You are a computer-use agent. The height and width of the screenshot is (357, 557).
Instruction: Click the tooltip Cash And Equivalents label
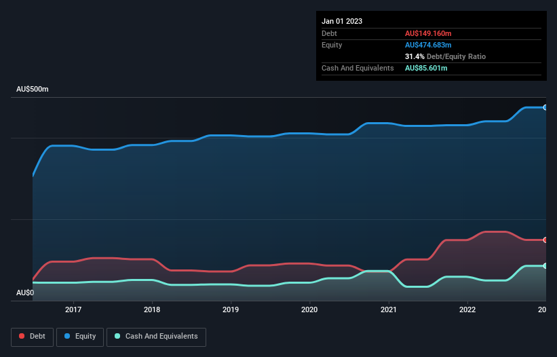(358, 68)
